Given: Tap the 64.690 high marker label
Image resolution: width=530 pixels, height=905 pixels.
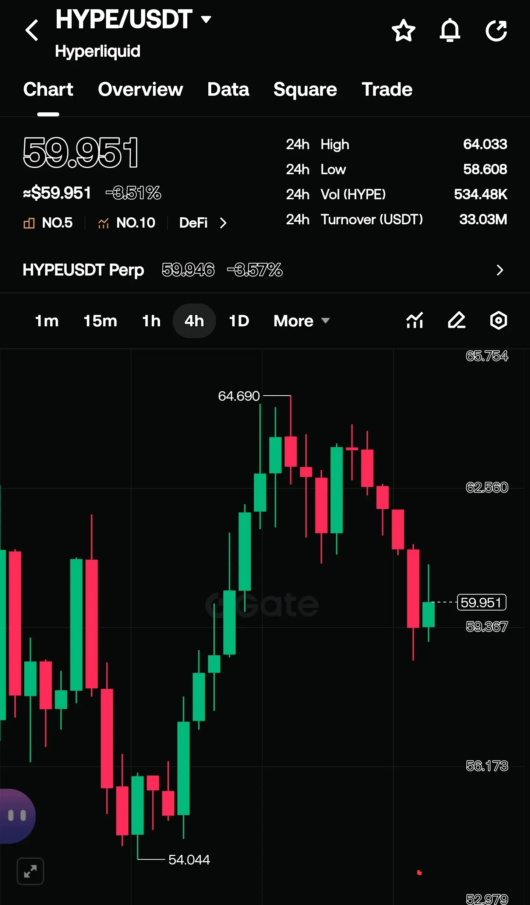Looking at the screenshot, I should [x=239, y=396].
